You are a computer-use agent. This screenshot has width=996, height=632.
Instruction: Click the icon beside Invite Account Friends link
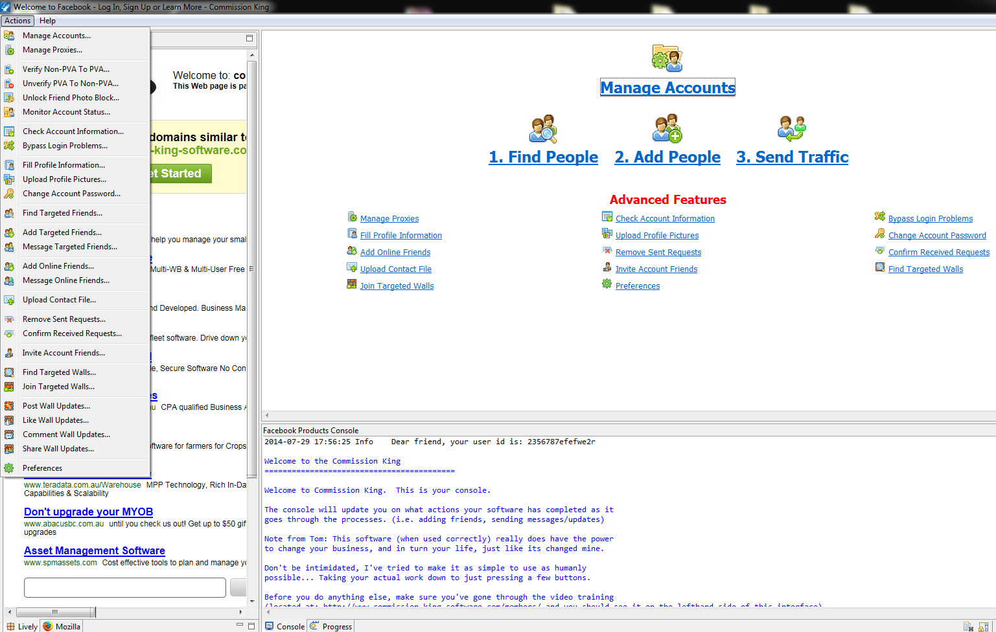click(607, 267)
